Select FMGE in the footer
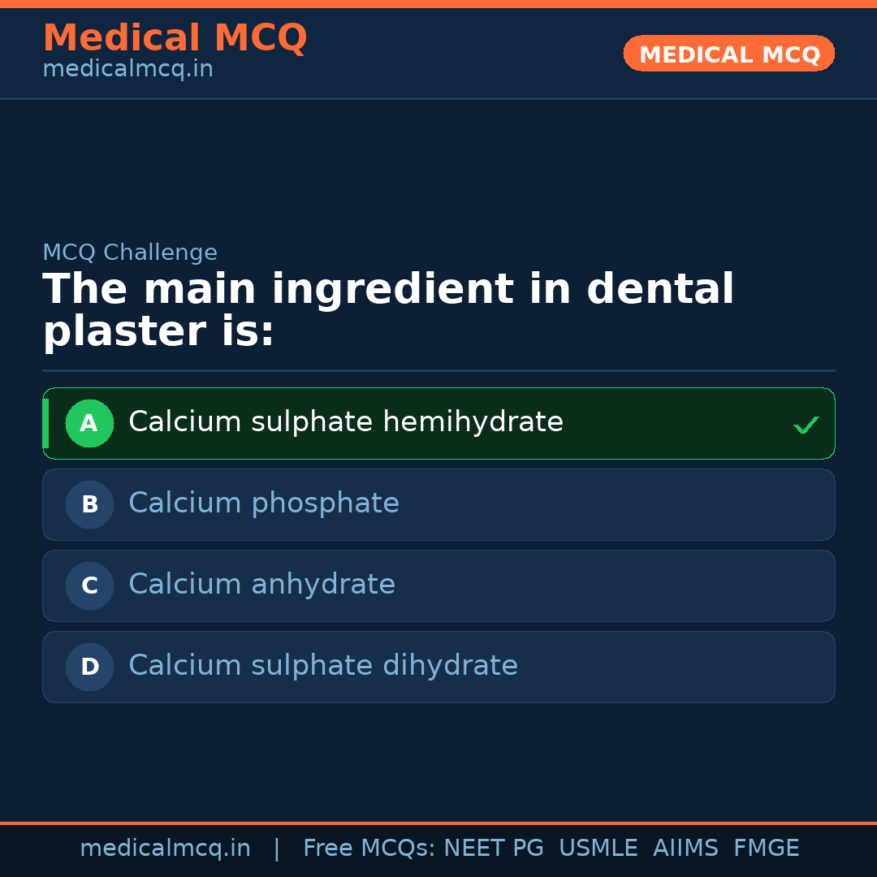This screenshot has width=877, height=877. click(766, 849)
